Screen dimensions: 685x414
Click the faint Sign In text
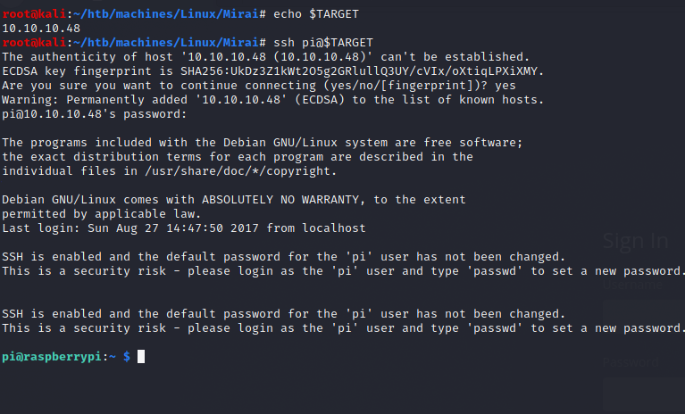635,240
